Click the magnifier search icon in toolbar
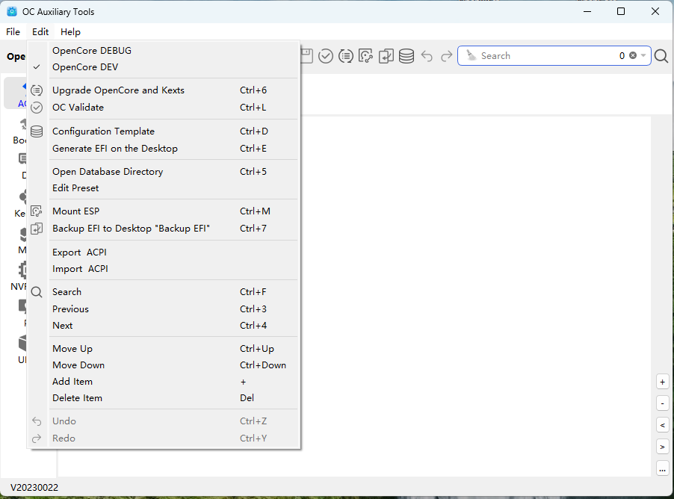Viewport: 674px width, 499px height. 661,56
